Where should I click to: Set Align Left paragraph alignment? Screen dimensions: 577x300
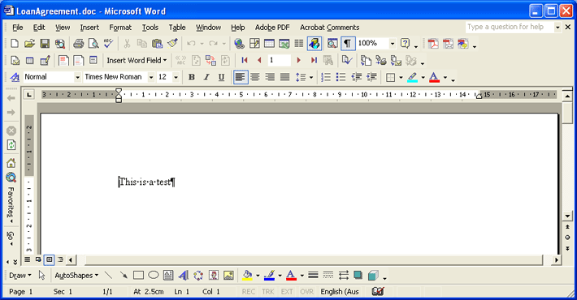point(241,77)
